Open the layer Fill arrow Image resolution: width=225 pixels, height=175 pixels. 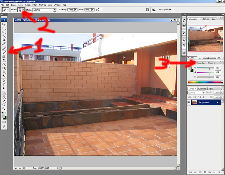click(x=222, y=97)
